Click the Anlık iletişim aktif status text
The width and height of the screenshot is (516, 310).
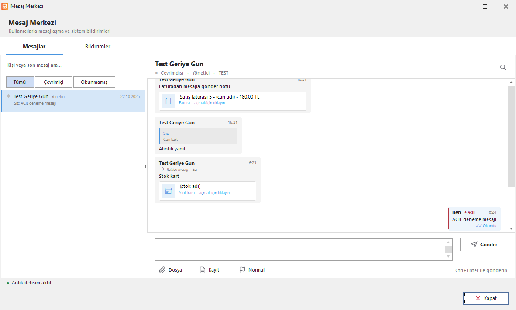point(31,283)
